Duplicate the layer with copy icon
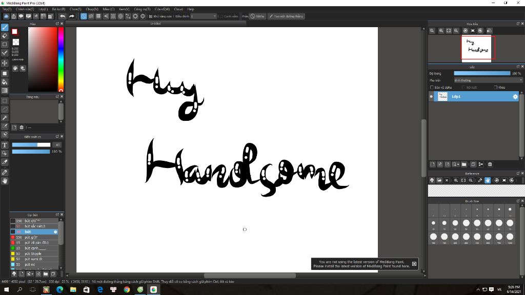 (x=473, y=164)
